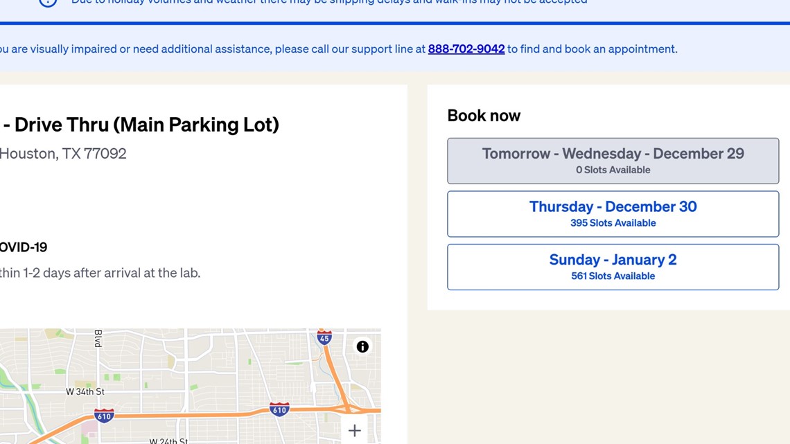Image resolution: width=790 pixels, height=444 pixels.
Task: Click the W 24th St map label
Action: pos(168,441)
